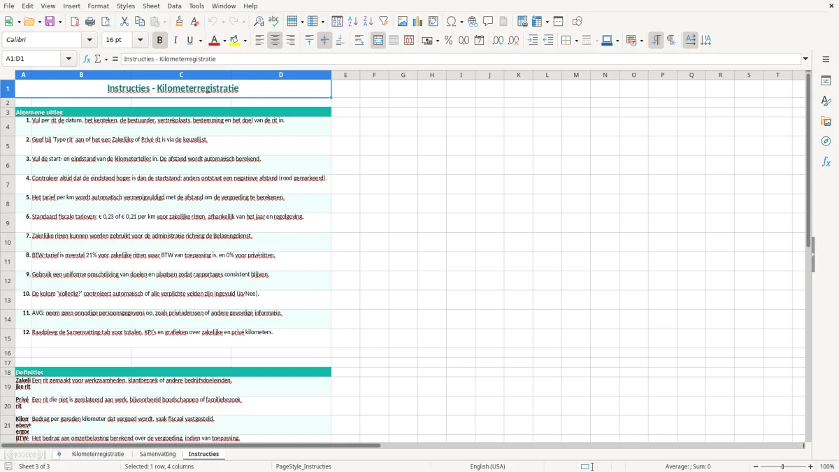This screenshot has height=472, width=839.
Task: Switch to Kilometerregistratie sheet tab
Action: (98, 454)
